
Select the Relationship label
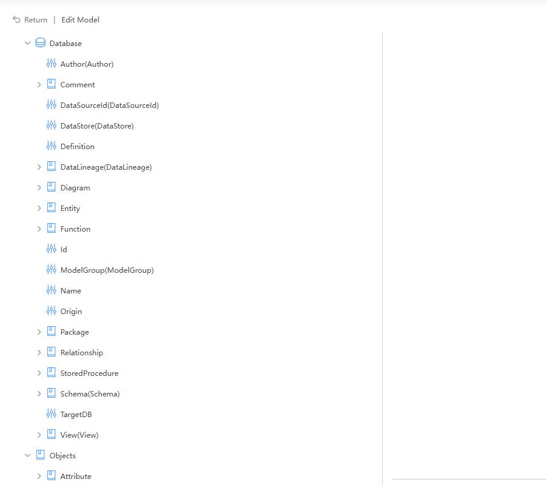pyautogui.click(x=81, y=353)
